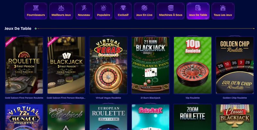257x130 pixels.
Task: Open the Fournisseurs category tab
Action: [x=36, y=11]
